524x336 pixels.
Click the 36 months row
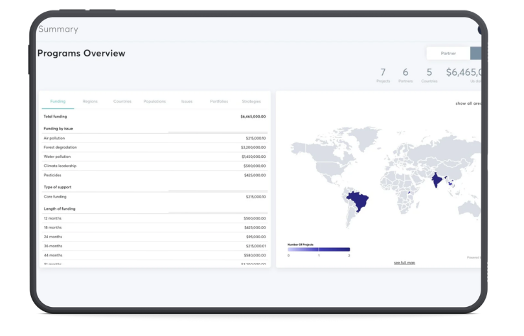[x=155, y=246]
